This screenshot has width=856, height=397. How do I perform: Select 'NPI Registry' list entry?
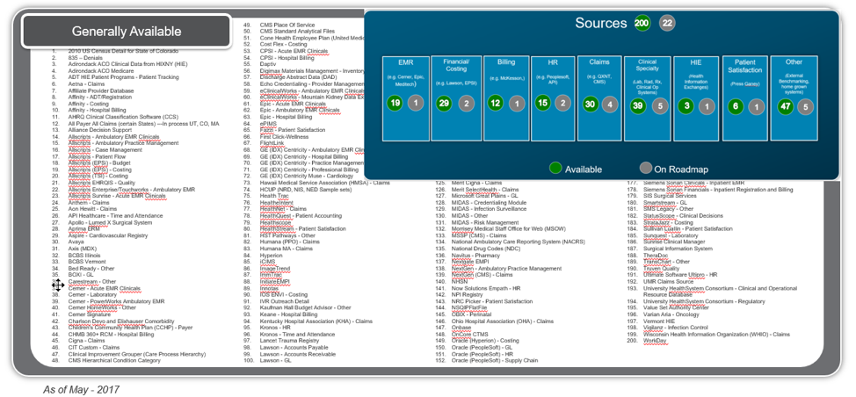468,294
